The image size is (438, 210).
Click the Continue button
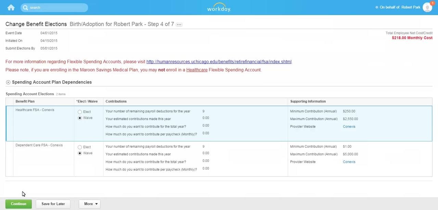tap(18, 204)
